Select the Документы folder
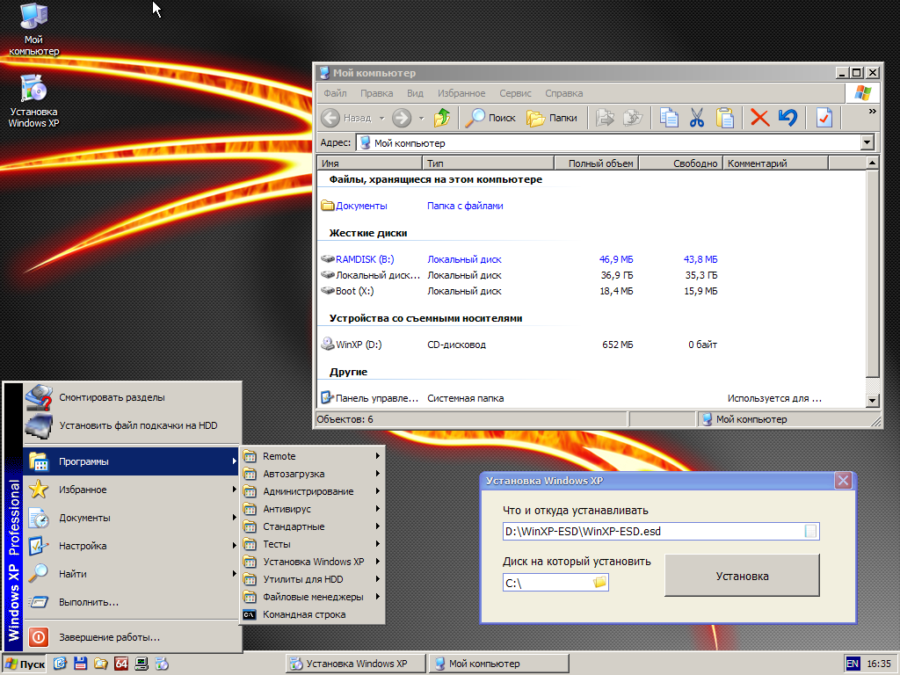The width and height of the screenshot is (900, 675). (354, 206)
